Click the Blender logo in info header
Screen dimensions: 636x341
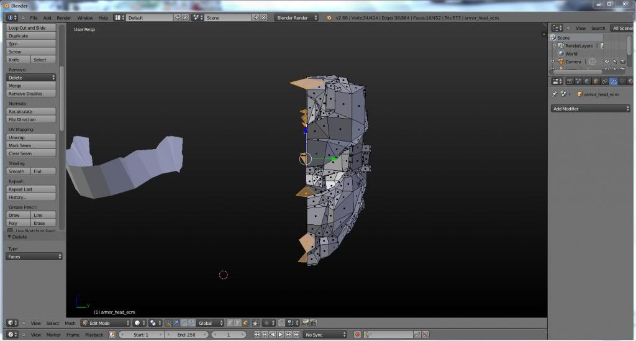click(x=329, y=18)
